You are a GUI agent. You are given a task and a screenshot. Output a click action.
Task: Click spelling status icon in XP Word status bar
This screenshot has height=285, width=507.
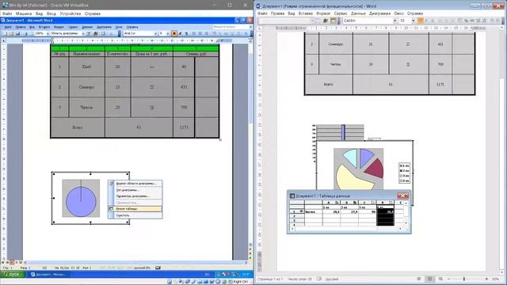(158, 268)
